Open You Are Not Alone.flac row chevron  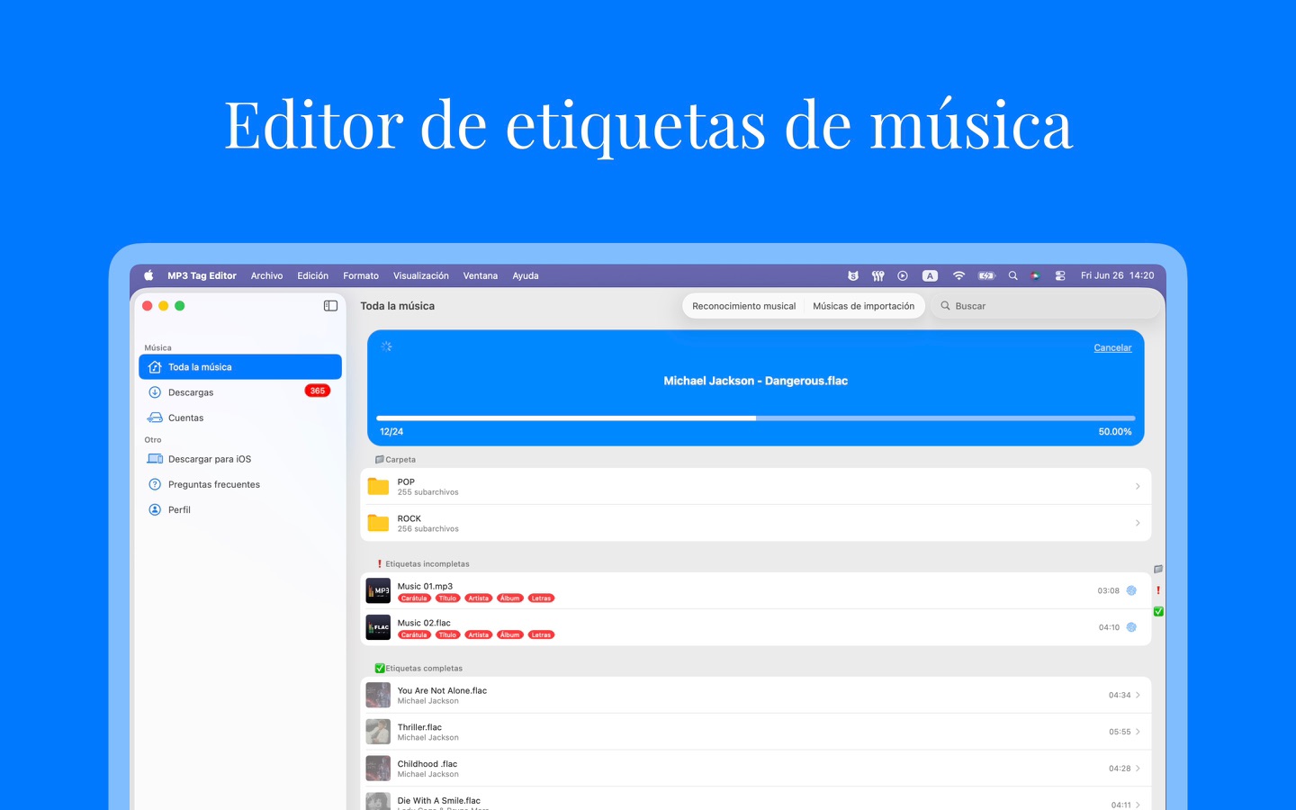pos(1138,695)
